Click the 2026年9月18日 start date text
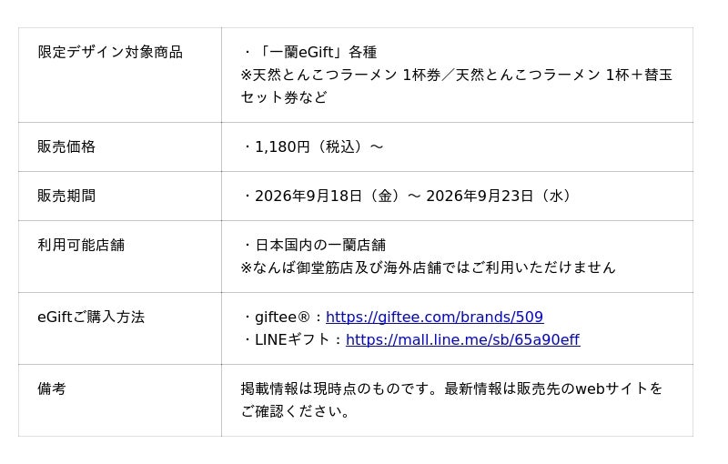The image size is (728, 464). pos(308,196)
